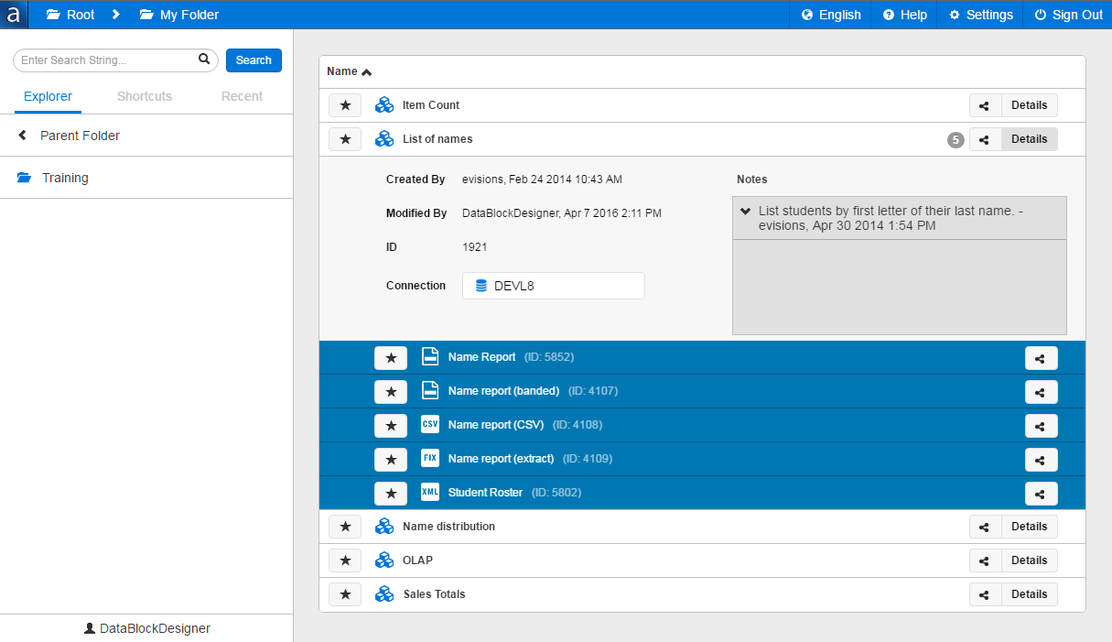Screen dimensions: 1112x642
Task: Share the Item Count datablock
Action: coord(985,105)
